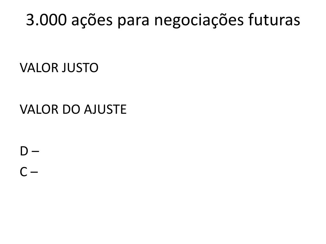Select the word 'negociações' in the heading
326x244 pixels.
(199, 21)
